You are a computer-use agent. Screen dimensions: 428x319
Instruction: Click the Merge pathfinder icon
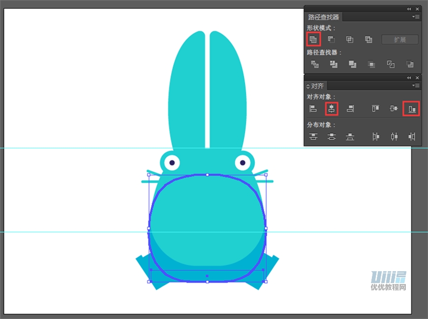pos(352,64)
